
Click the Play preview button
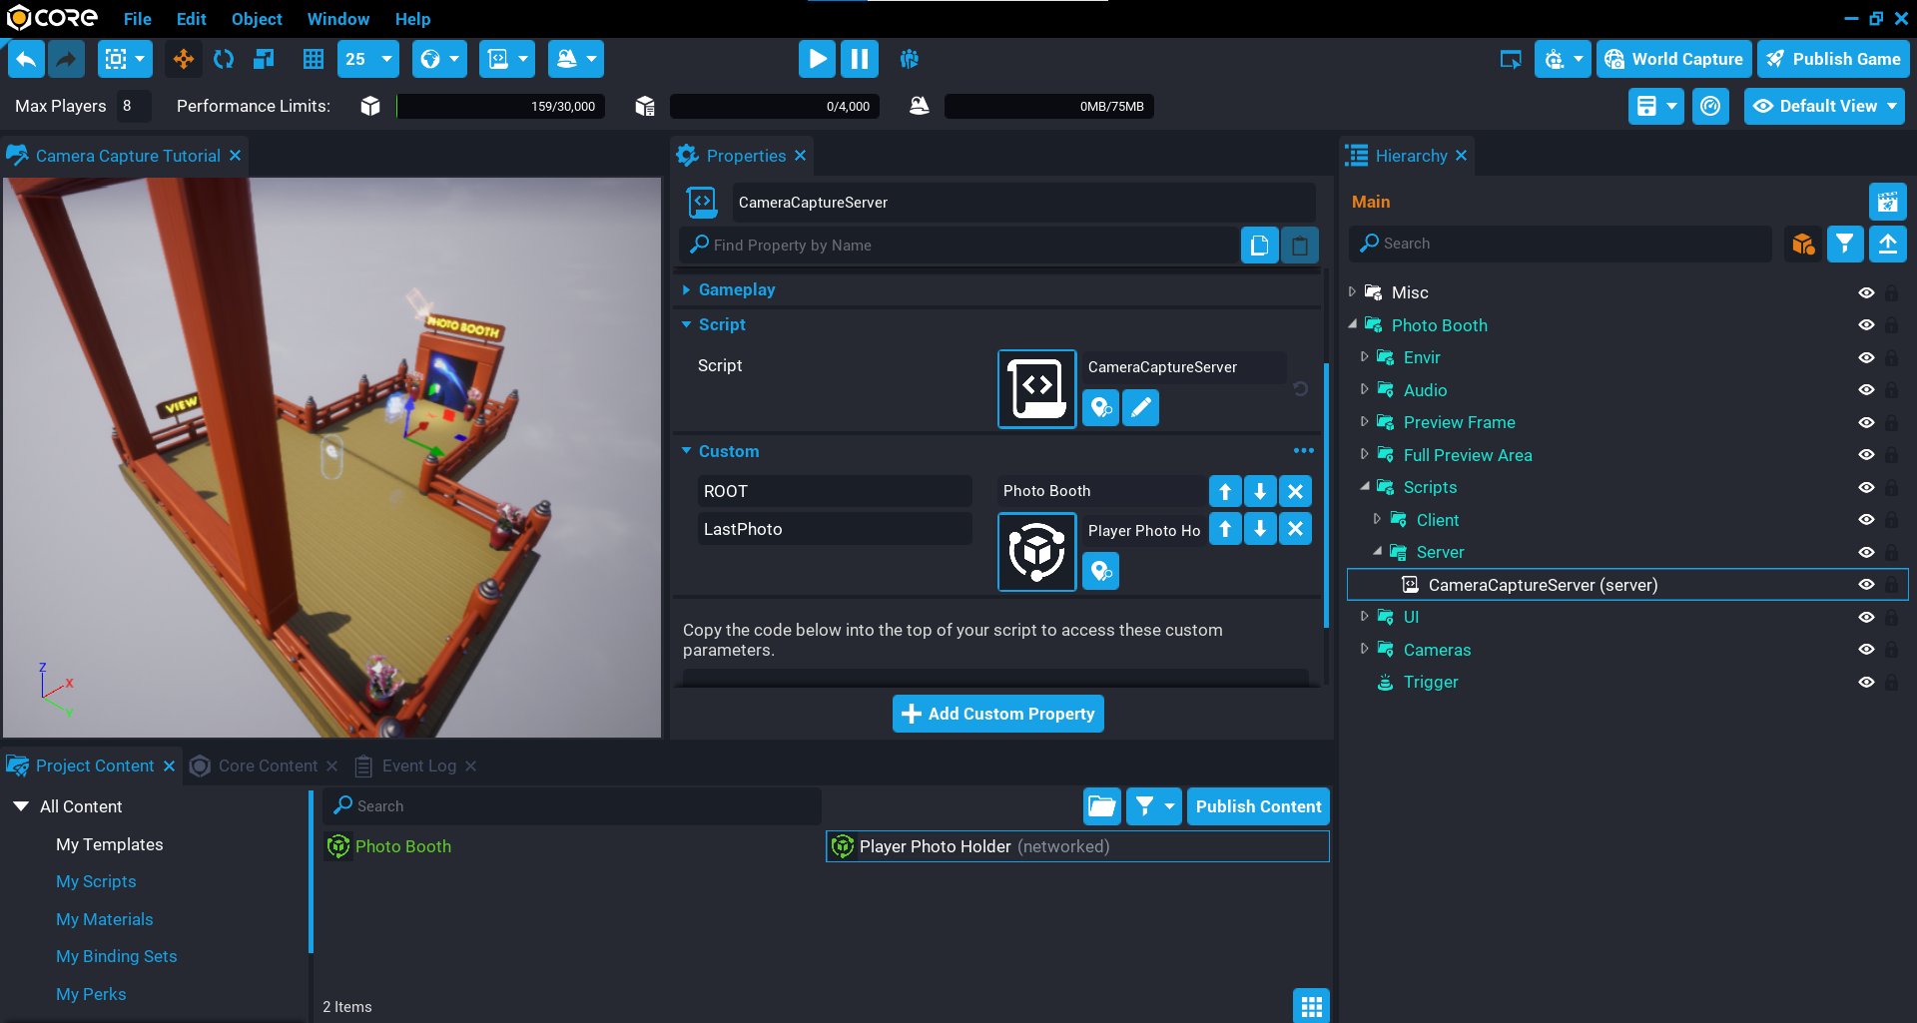[x=816, y=60]
